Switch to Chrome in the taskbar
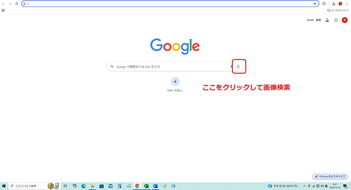The image size is (351, 190). [x=137, y=186]
